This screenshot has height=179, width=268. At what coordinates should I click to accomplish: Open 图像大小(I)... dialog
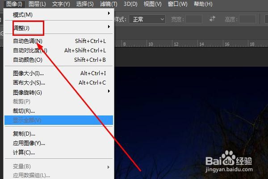(x=59, y=73)
